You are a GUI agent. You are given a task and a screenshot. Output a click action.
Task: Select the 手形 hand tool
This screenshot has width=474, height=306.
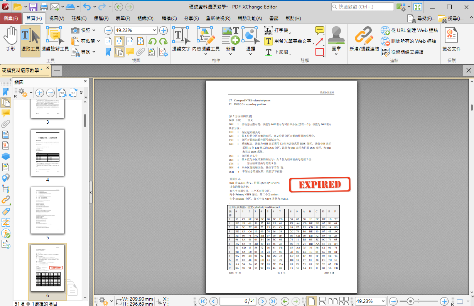point(10,40)
